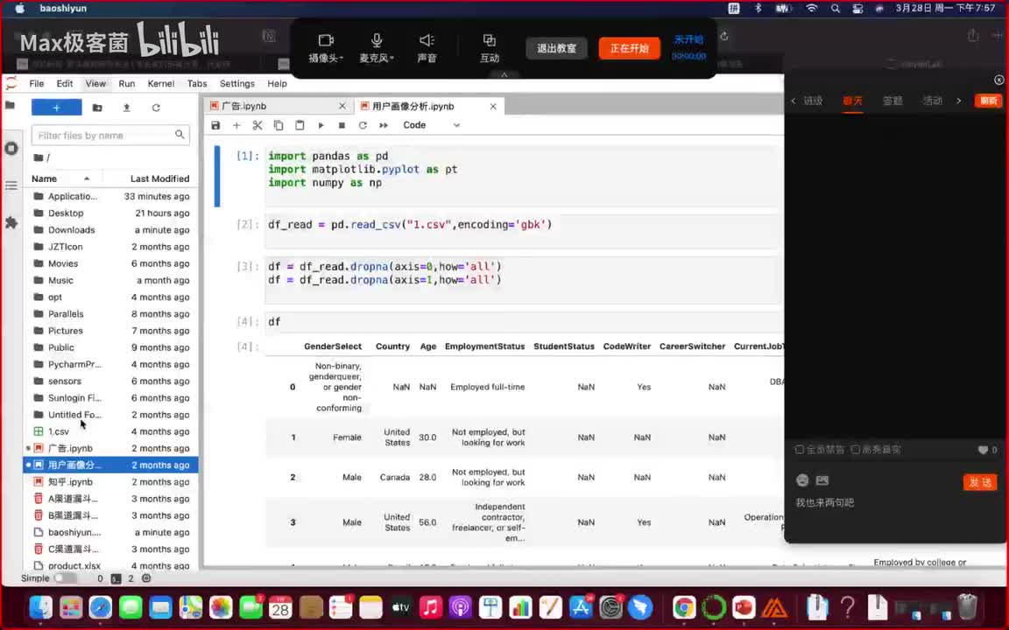Create a new folder in the file browser

point(97,108)
